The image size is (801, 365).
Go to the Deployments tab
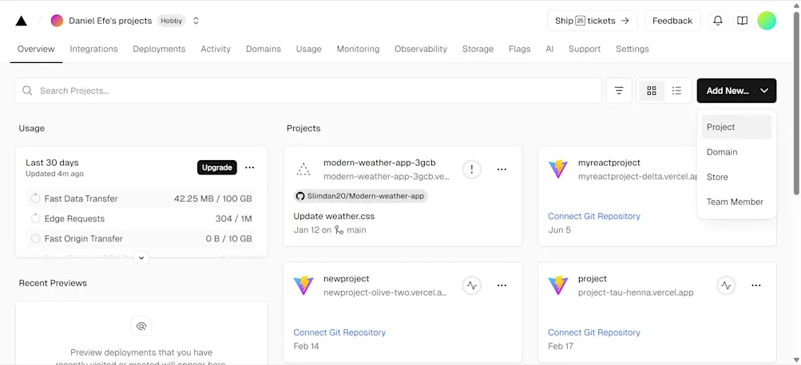tap(159, 49)
